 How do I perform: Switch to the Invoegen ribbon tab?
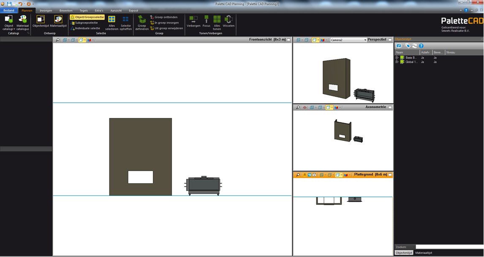pyautogui.click(x=46, y=11)
